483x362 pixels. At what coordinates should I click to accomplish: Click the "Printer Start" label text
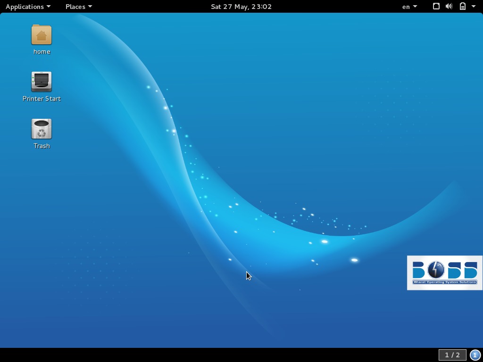coord(42,99)
